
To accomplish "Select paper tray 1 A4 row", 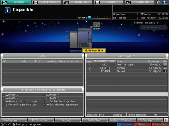I will [127, 64].
